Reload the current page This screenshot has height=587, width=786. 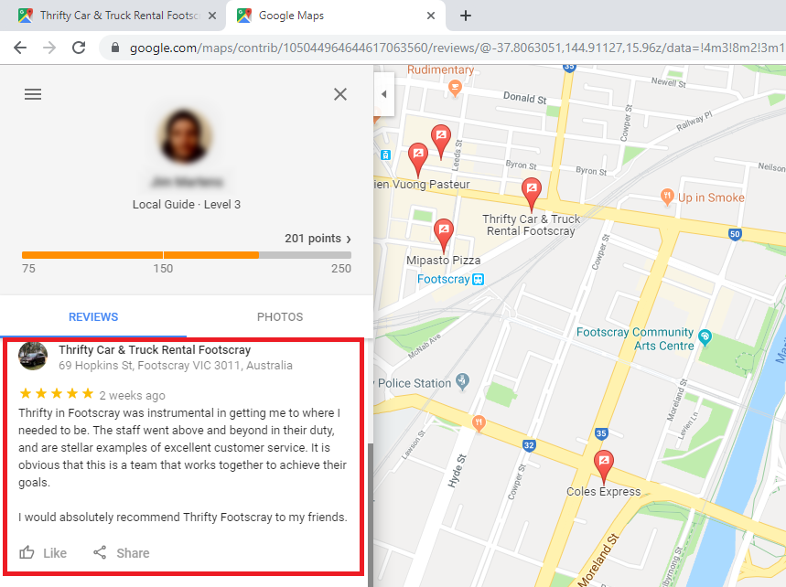[79, 48]
